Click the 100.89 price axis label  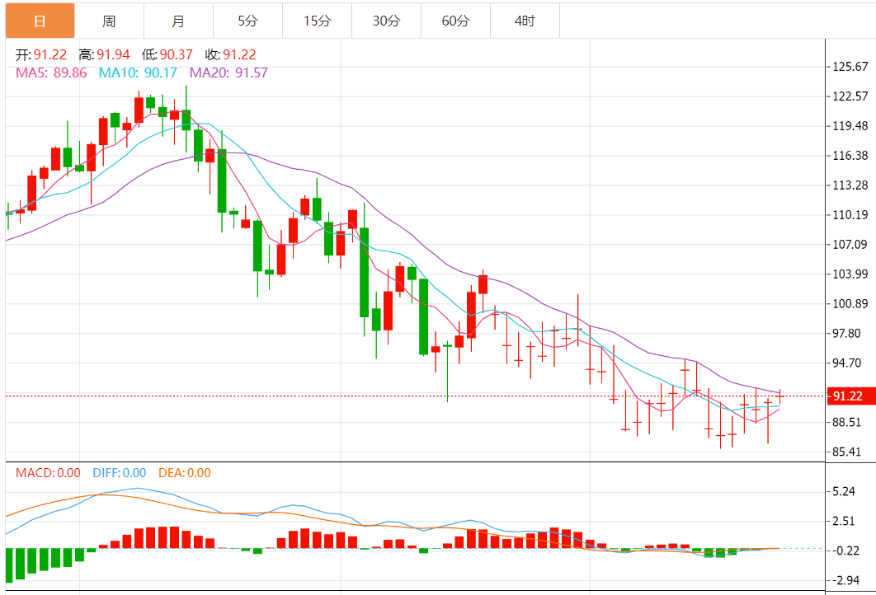[850, 303]
